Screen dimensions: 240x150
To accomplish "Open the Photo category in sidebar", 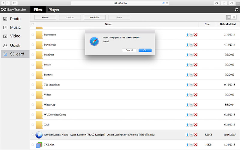I will tap(15, 19).
